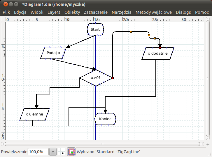This screenshot has height=157, width=212.
Task: Open the Pomoc menu
Action: pos(202,12)
